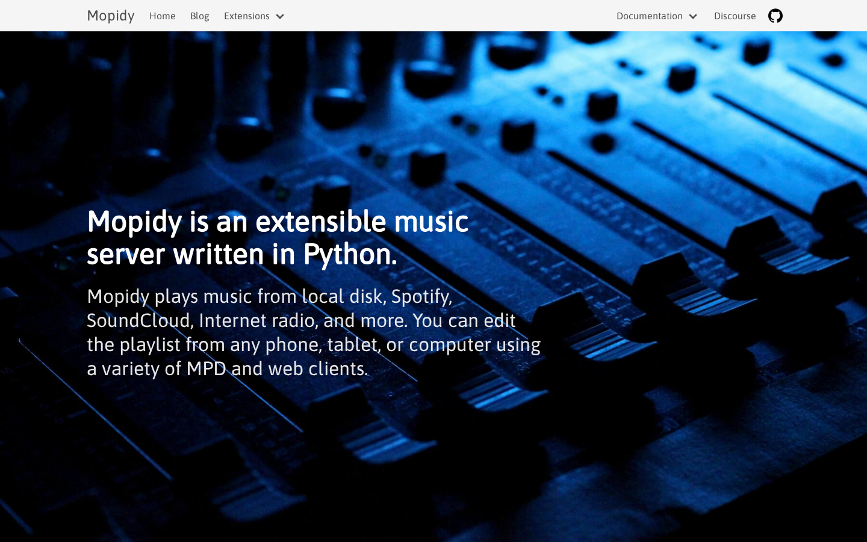Click the hero headline about Python
This screenshot has height=542, width=867.
(x=278, y=237)
